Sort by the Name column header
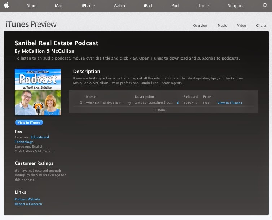 pos(91,96)
